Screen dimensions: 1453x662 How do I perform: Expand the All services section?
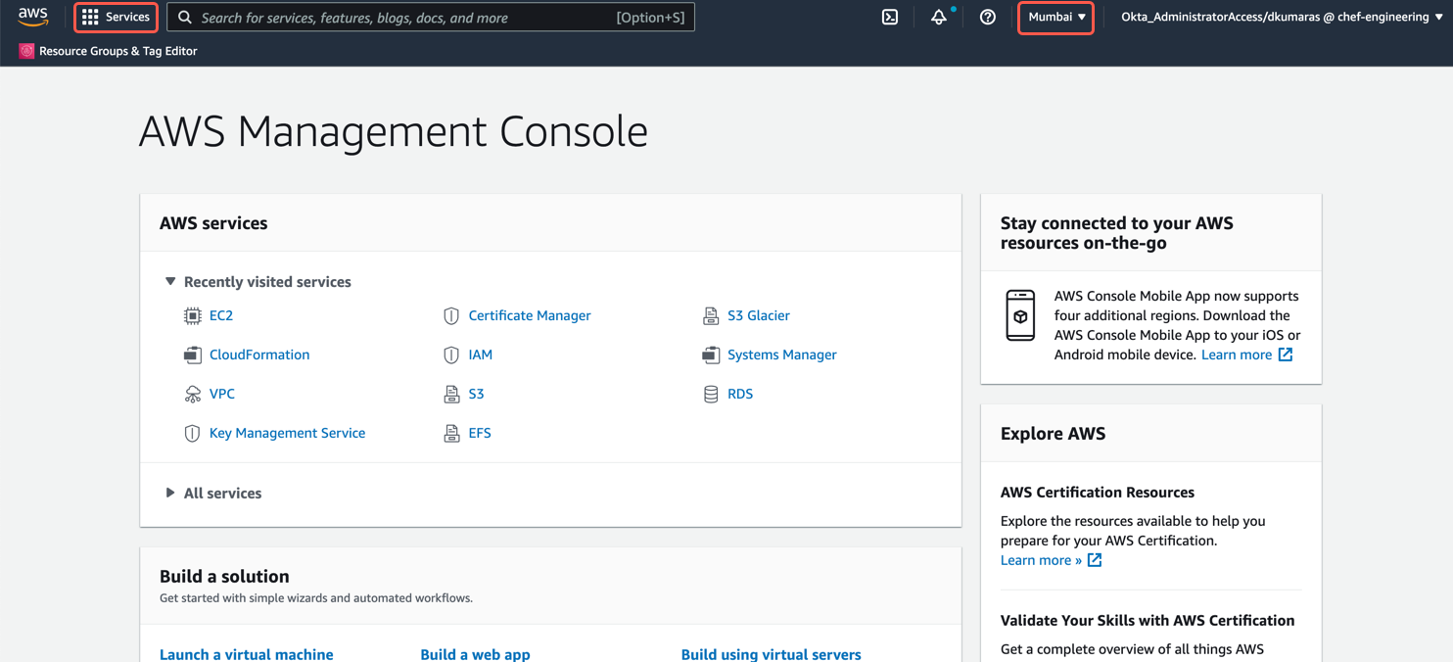(170, 494)
